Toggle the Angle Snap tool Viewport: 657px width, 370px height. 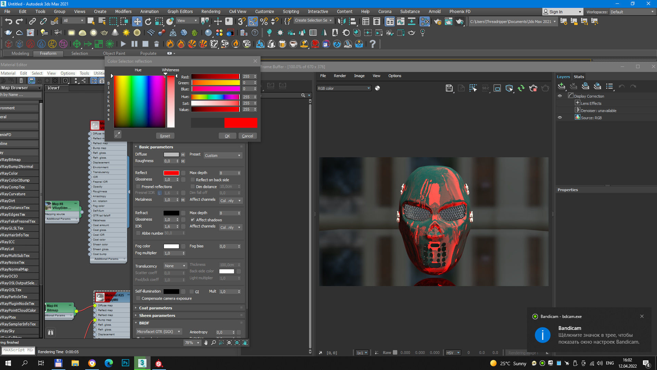[253, 22]
